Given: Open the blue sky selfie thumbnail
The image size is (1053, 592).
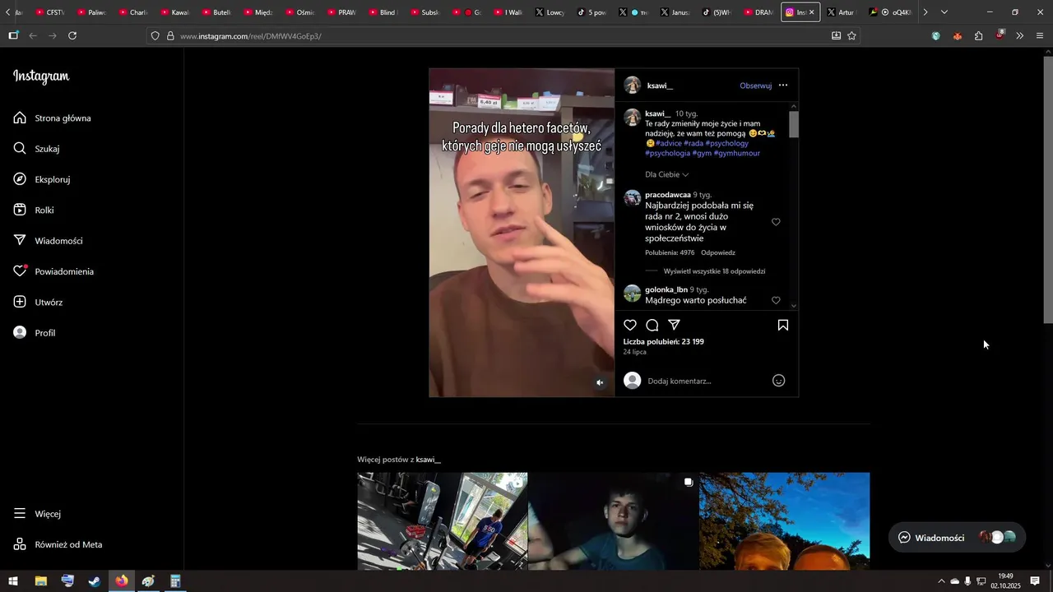Looking at the screenshot, I should tap(784, 521).
